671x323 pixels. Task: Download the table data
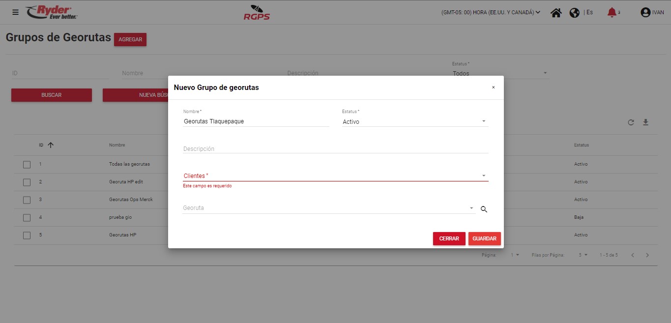(646, 122)
